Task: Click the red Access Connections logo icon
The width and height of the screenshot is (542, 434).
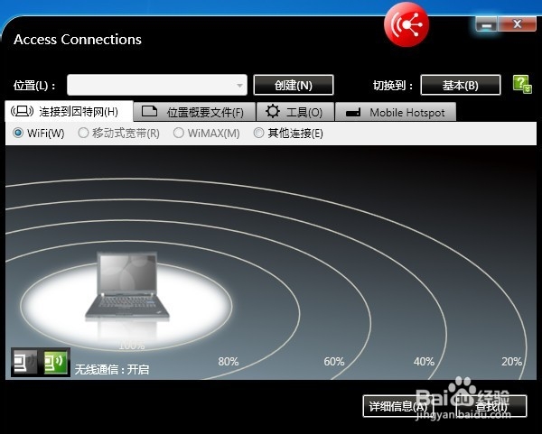Action: (406, 24)
